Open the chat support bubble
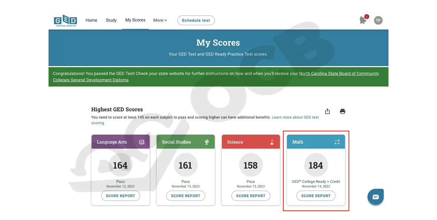The width and height of the screenshot is (437, 220). coord(376,197)
